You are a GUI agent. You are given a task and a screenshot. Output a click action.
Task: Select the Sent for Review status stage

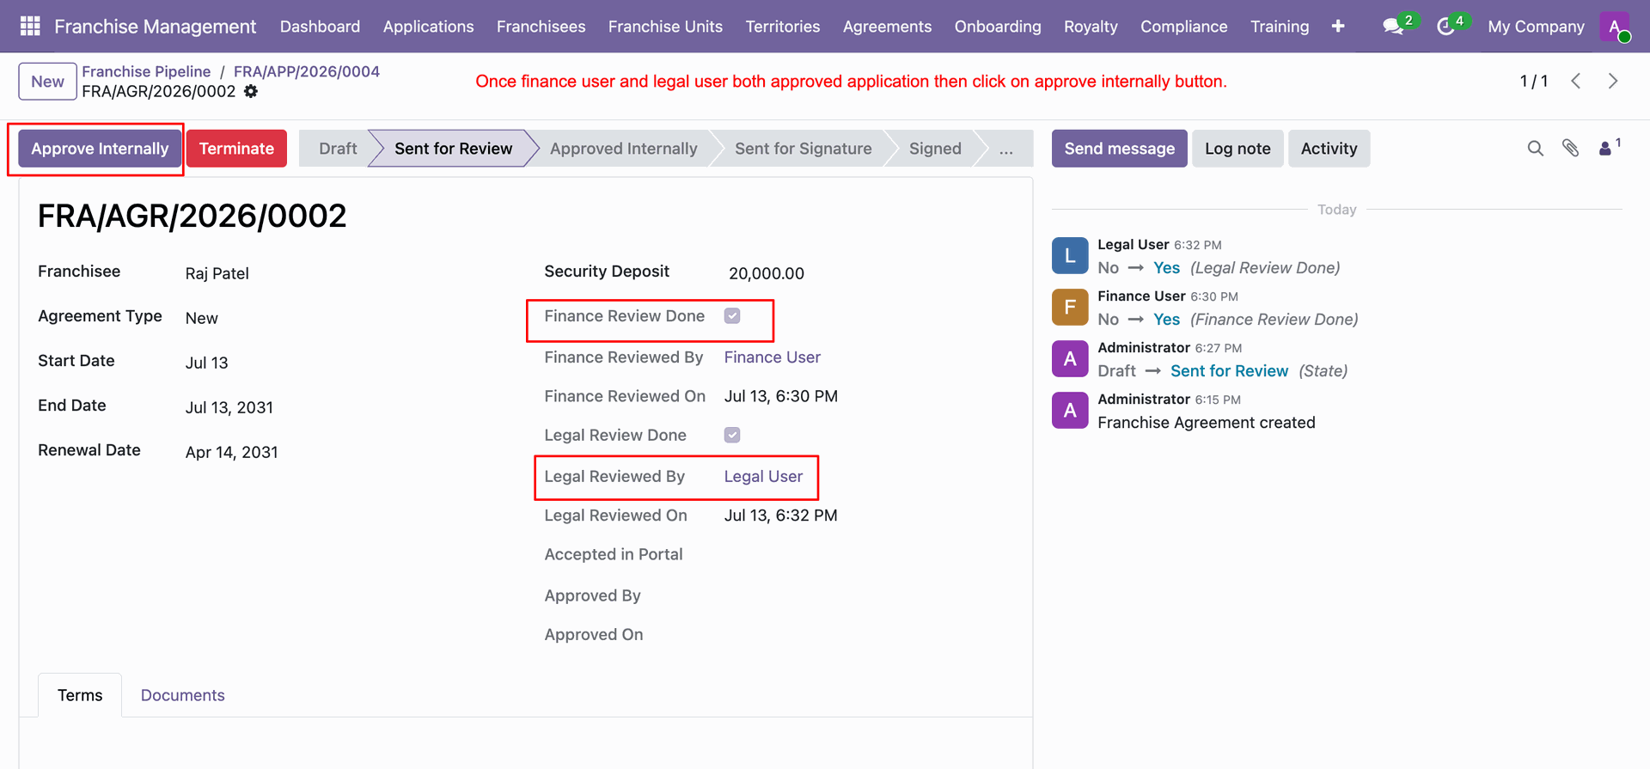coord(453,149)
